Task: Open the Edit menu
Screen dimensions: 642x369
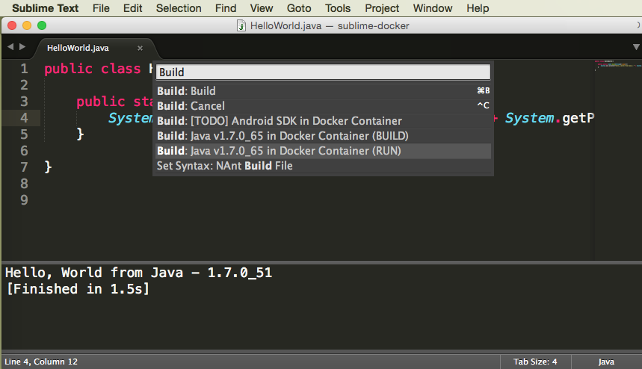Action: coord(132,8)
